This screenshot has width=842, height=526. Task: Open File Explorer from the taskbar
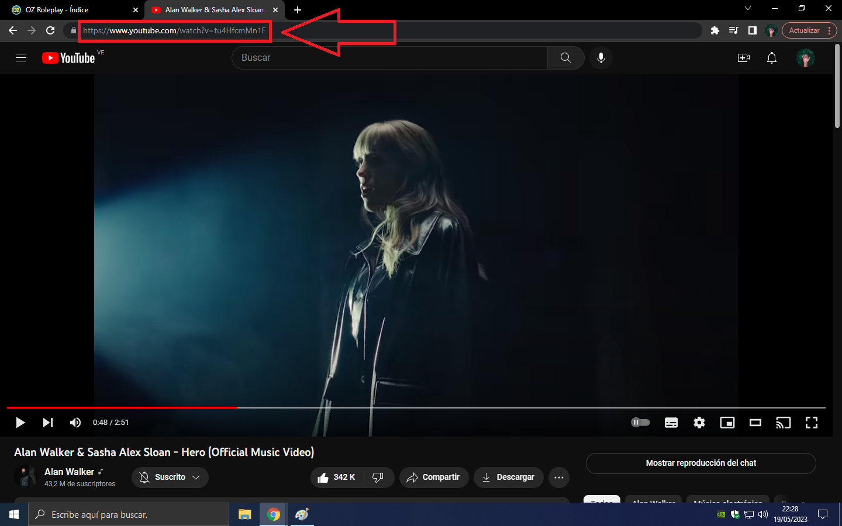244,514
